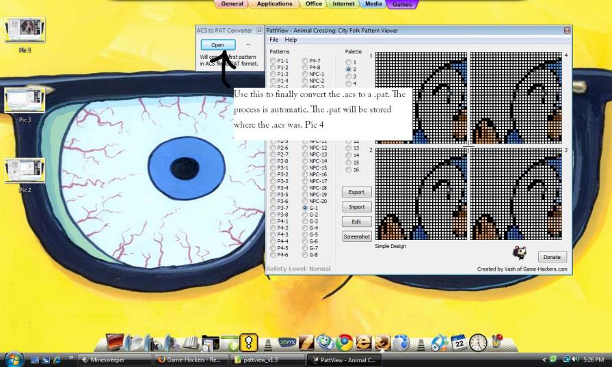
Task: Click the Import button
Action: pos(356,207)
